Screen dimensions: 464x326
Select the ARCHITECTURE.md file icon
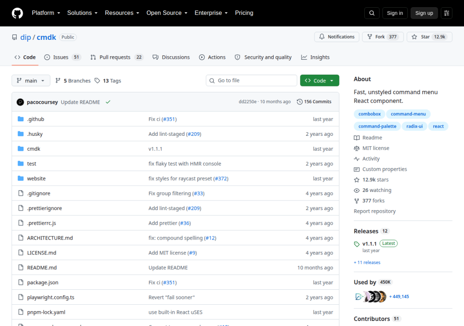click(21, 238)
